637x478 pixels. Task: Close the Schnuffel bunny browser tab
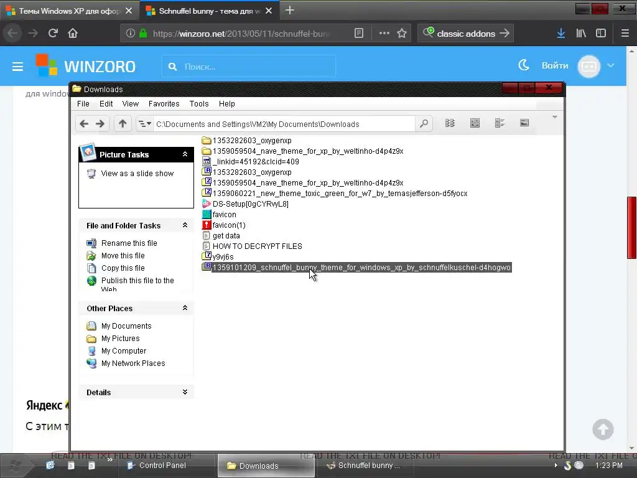(x=269, y=11)
